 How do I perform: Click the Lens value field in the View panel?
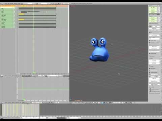coord(154,35)
